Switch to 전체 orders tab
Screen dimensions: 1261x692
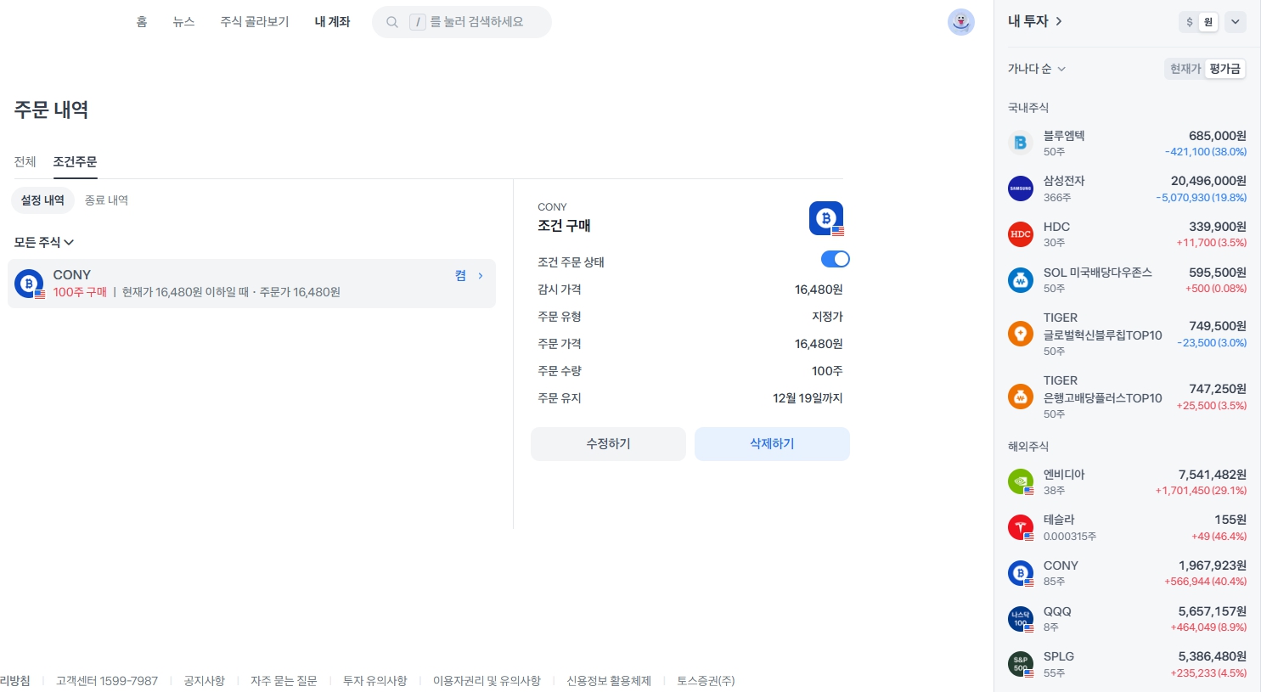[25, 161]
